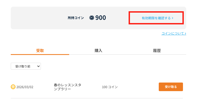Open the 購入 tab
This screenshot has width=201, height=108.
[98, 51]
